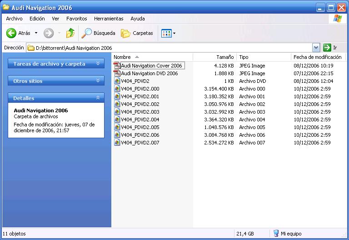This screenshot has width=349, height=240.
Task: Click the Ir green arrow button
Action: (x=327, y=48)
